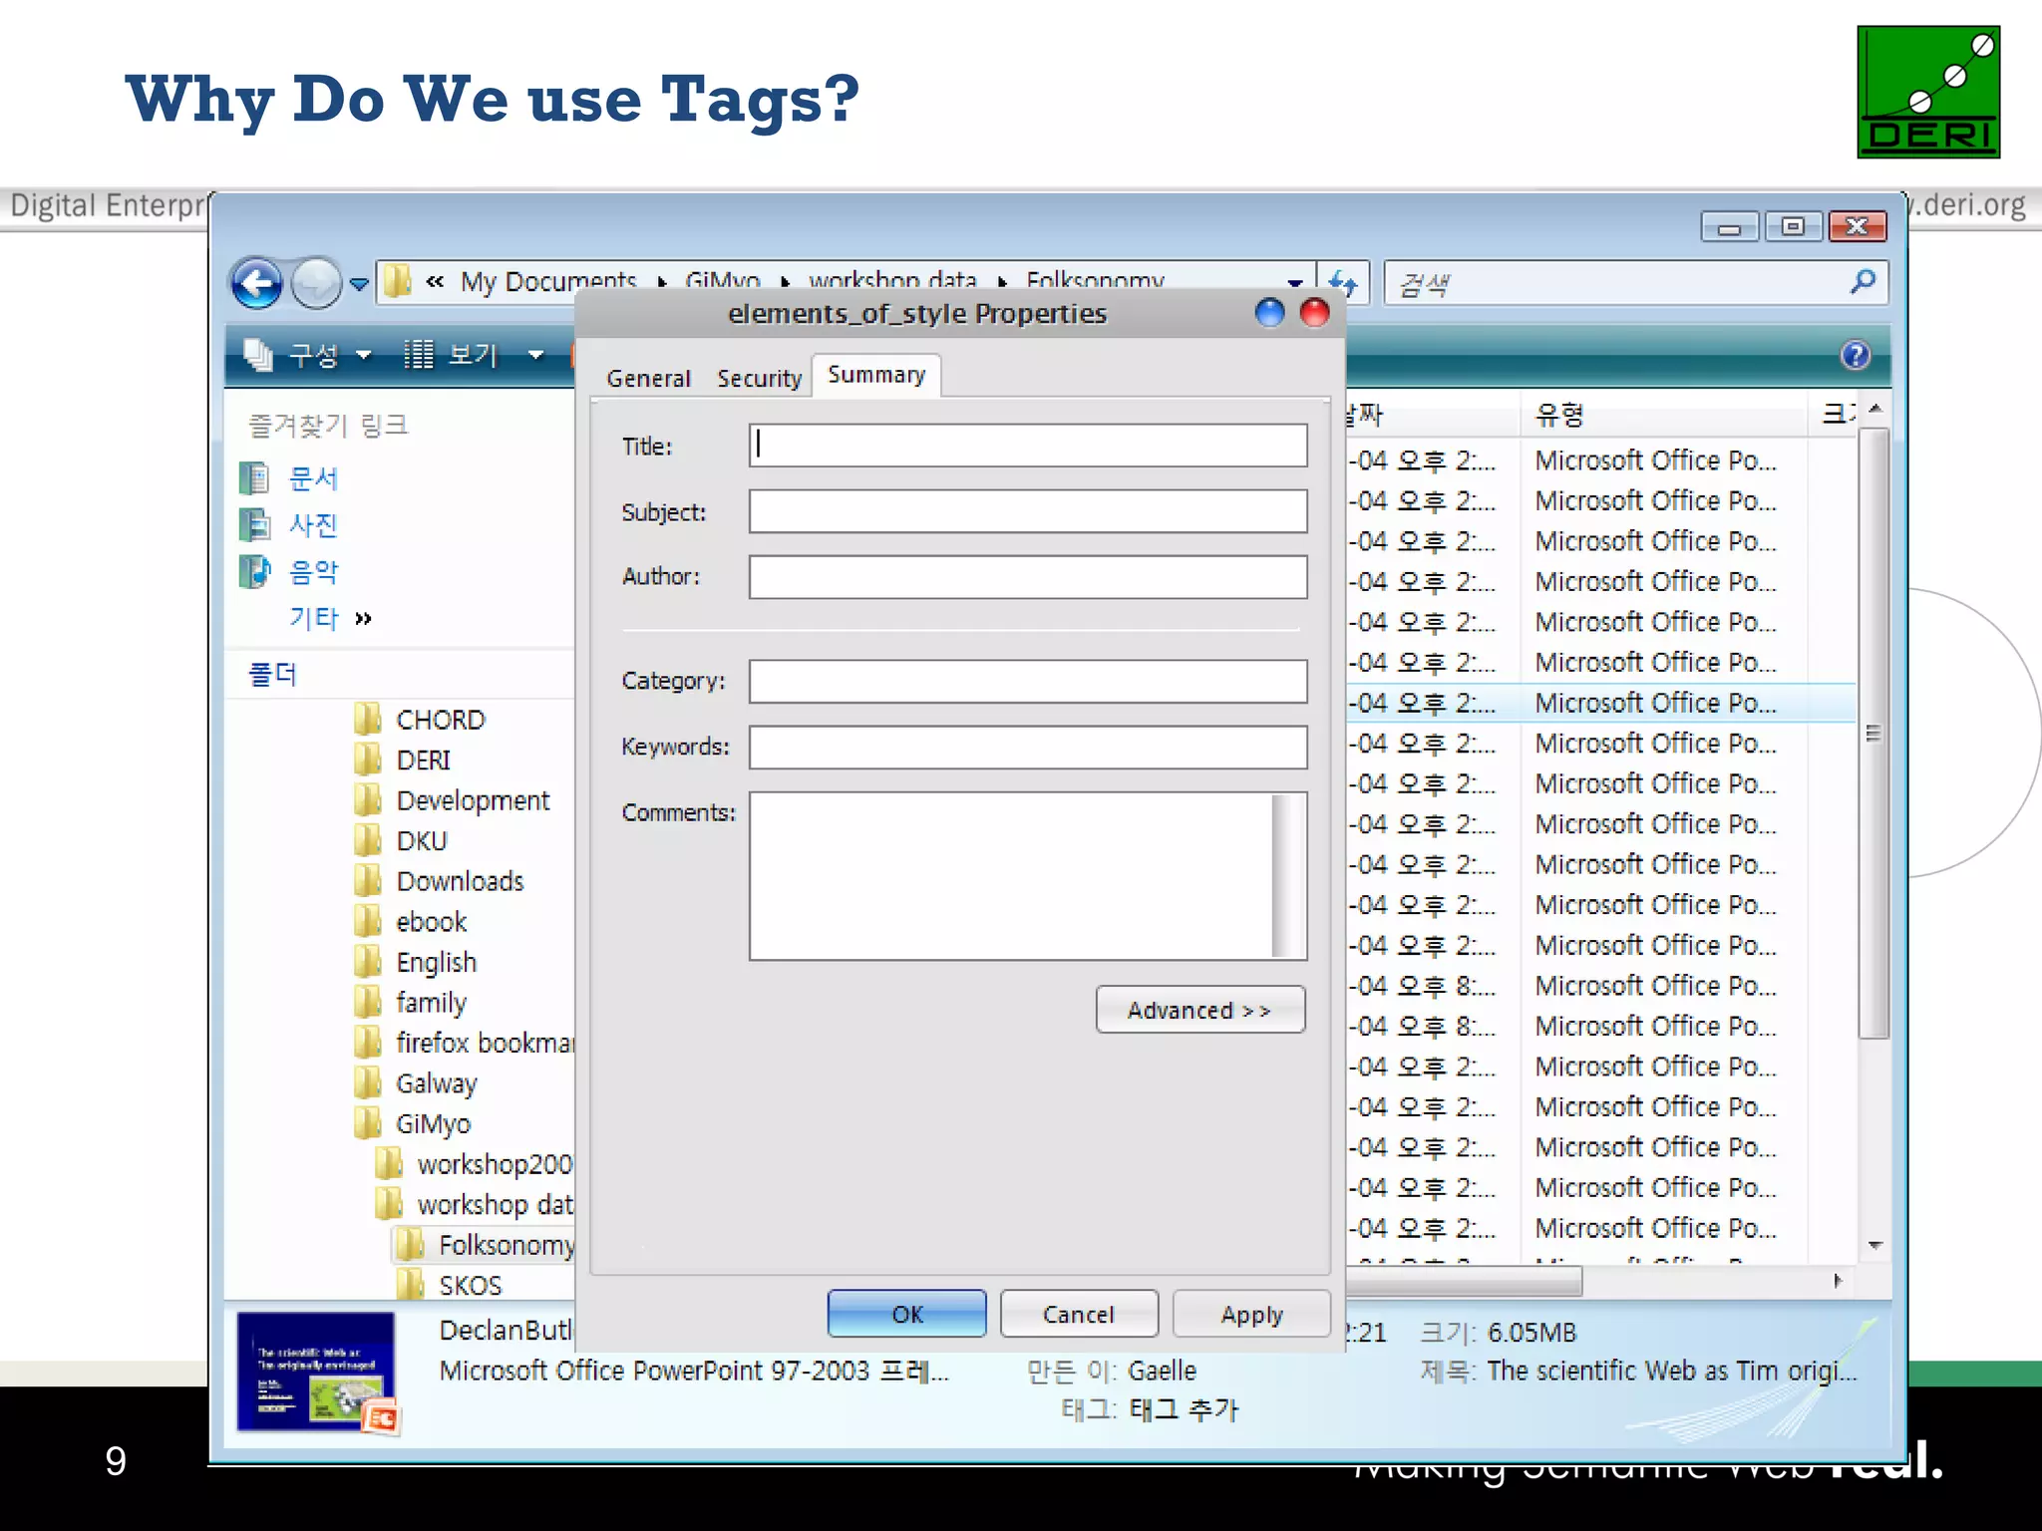Open the 보기 views menu
The height and width of the screenshot is (1531, 2042).
coord(474,355)
